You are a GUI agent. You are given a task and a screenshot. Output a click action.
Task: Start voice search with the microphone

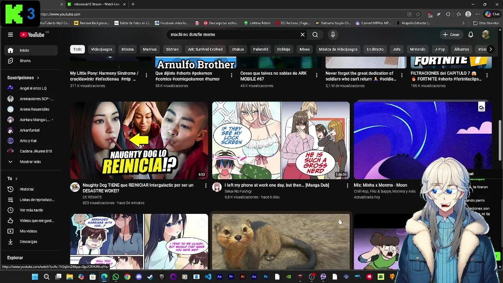click(333, 35)
